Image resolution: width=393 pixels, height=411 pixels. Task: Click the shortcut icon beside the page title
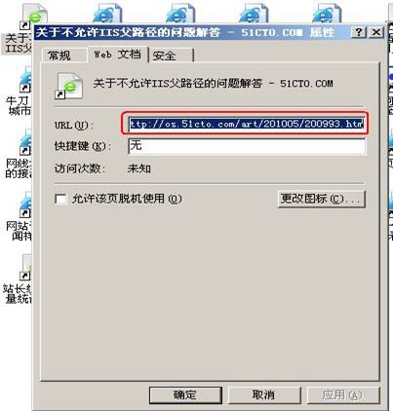pyautogui.click(x=69, y=86)
